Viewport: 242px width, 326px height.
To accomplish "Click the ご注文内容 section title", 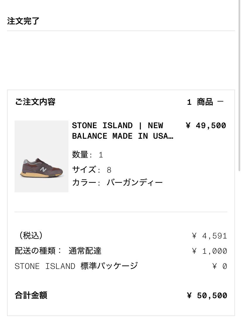I will tap(35, 102).
